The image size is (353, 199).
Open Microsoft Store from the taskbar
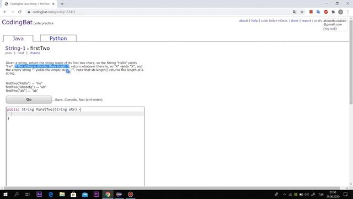[x=73, y=194]
